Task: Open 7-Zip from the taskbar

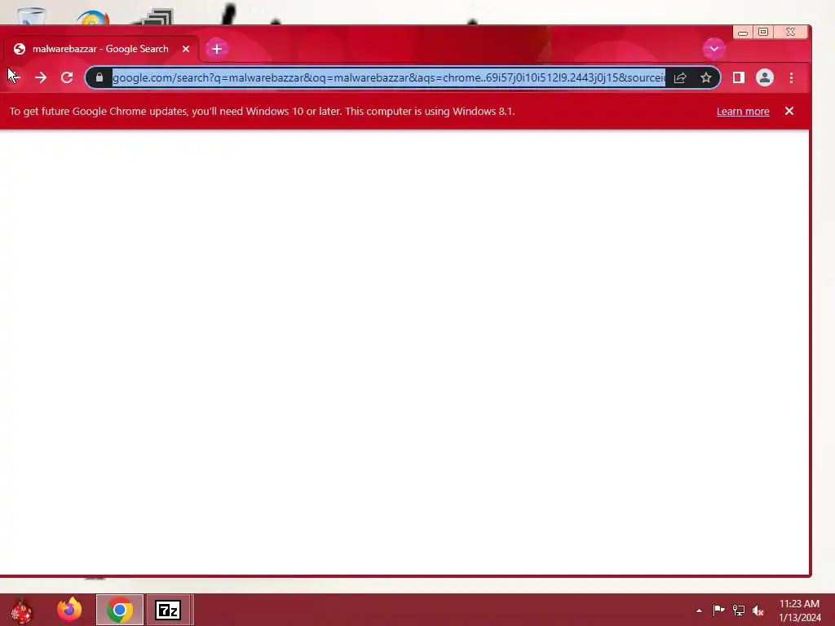Action: (168, 610)
